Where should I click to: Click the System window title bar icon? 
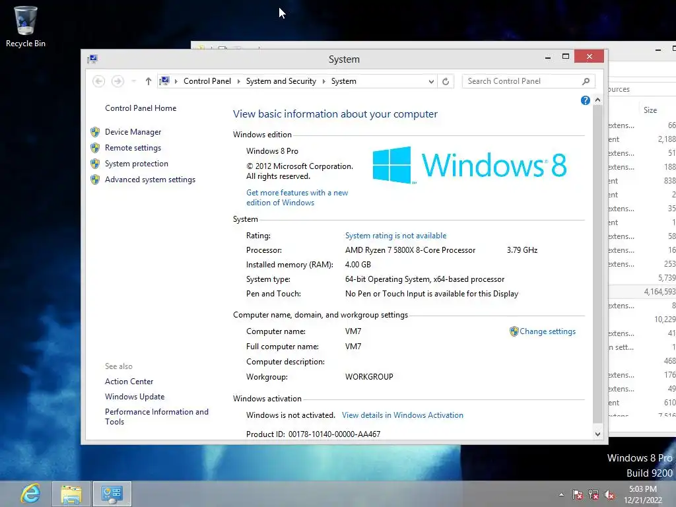pos(92,59)
